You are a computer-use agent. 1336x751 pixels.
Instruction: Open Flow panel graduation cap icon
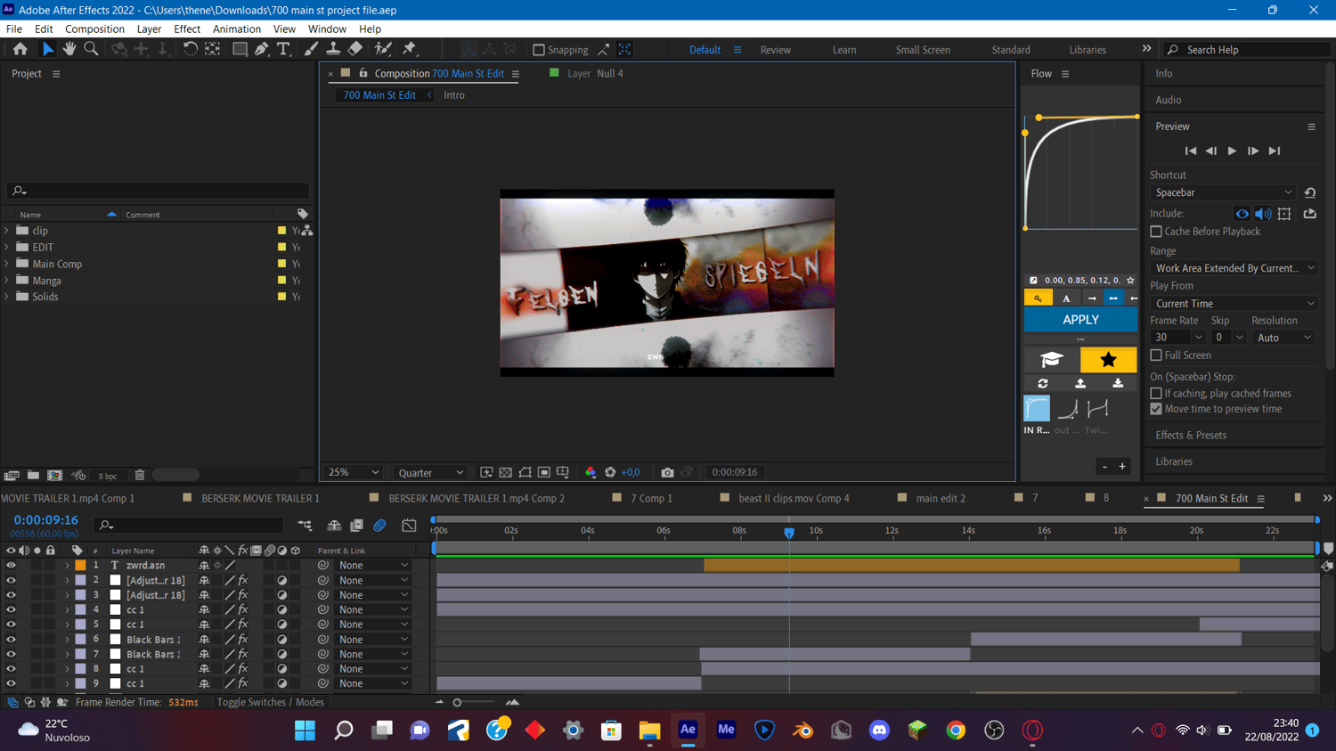1052,360
